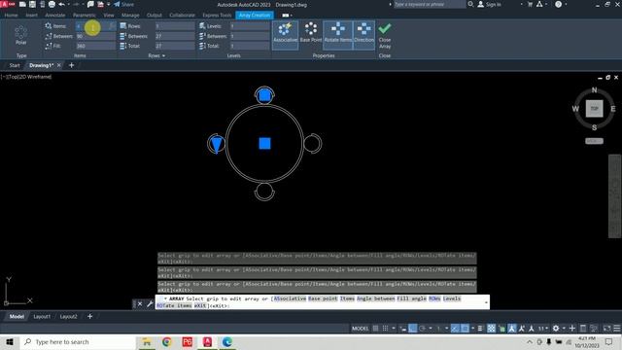The image size is (622, 350).
Task: Choose the eXit command line option
Action: 200,305
